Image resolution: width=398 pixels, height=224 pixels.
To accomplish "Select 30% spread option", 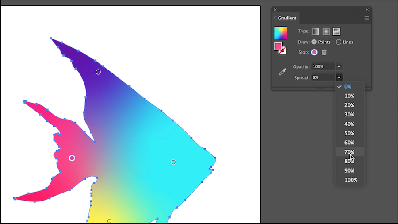I will pyautogui.click(x=350, y=115).
